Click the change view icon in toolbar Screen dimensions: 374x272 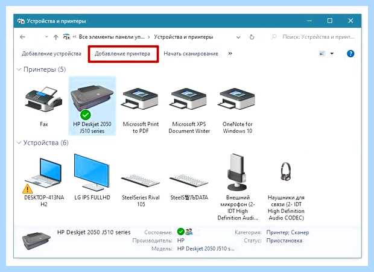click(322, 54)
